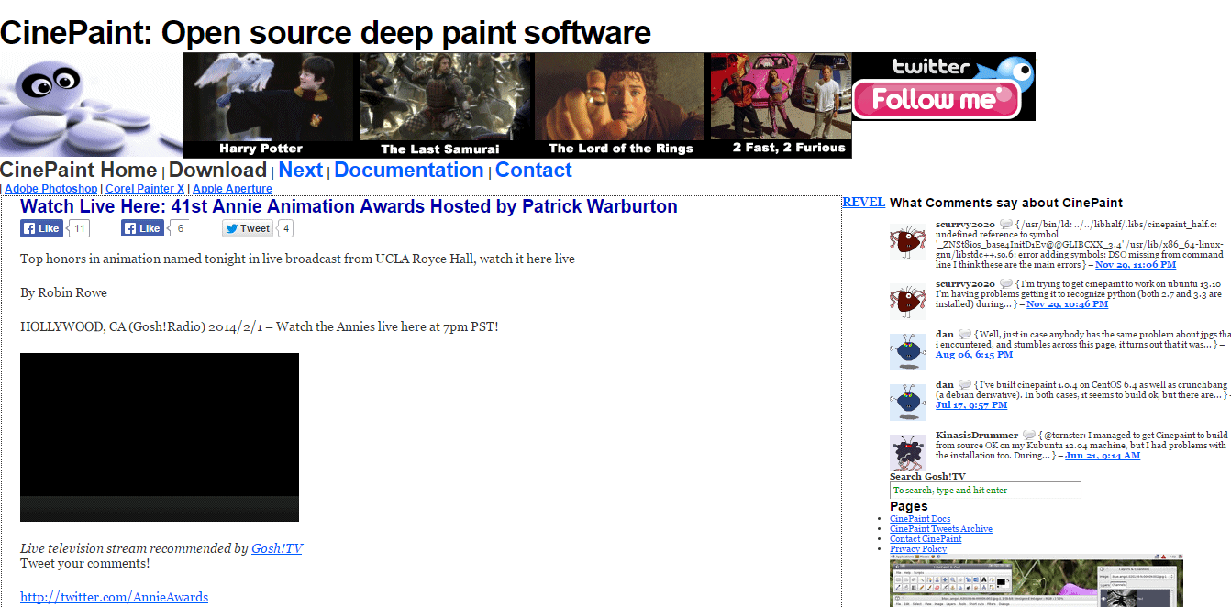Viewport: 1231px width, 607px height.
Task: Click the By Robin Rowe byline
Action: coord(63,293)
